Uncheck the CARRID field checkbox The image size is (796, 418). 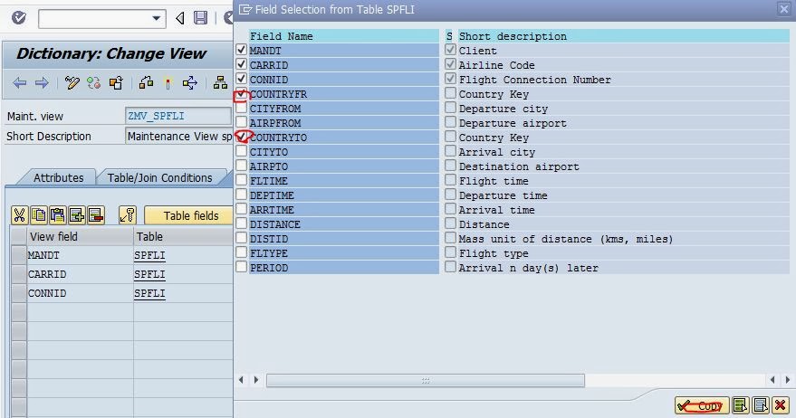[241, 64]
